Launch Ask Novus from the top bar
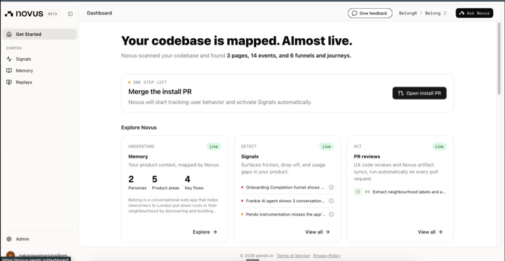The image size is (505, 261). tap(474, 13)
